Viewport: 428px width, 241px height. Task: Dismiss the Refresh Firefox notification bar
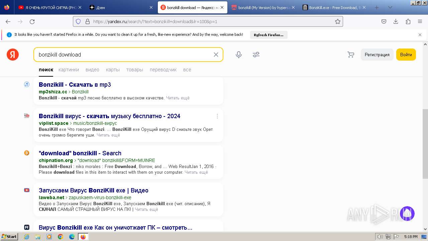click(x=420, y=35)
